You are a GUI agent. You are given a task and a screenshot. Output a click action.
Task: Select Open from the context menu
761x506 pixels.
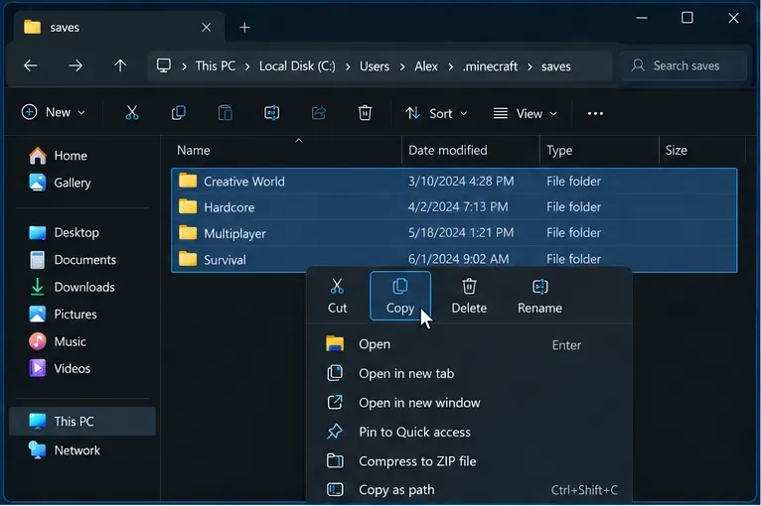click(x=469, y=344)
